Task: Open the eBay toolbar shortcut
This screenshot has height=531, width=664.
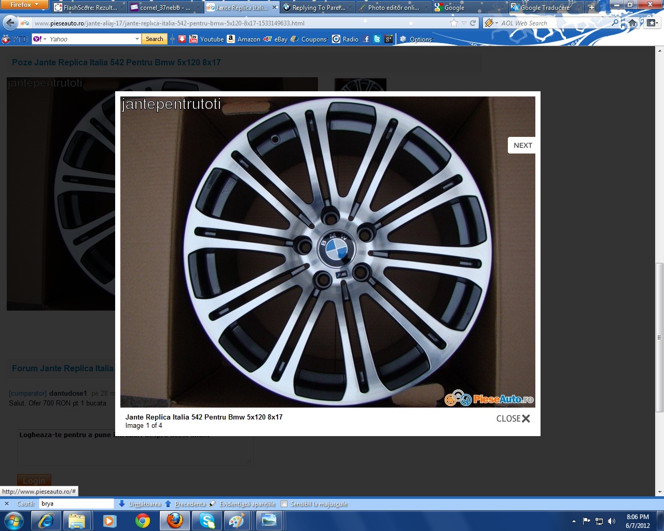Action: tap(275, 39)
